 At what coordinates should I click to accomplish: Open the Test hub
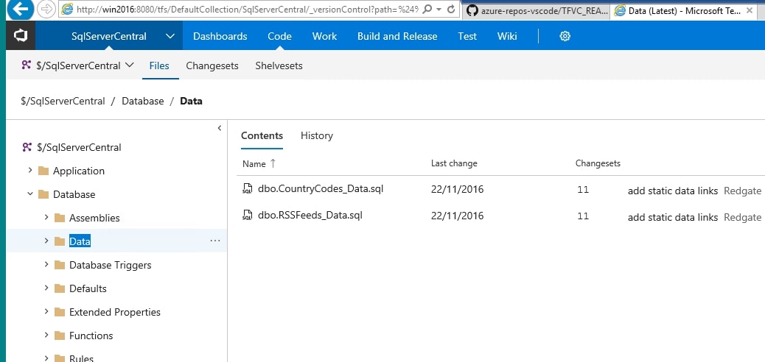pyautogui.click(x=467, y=36)
